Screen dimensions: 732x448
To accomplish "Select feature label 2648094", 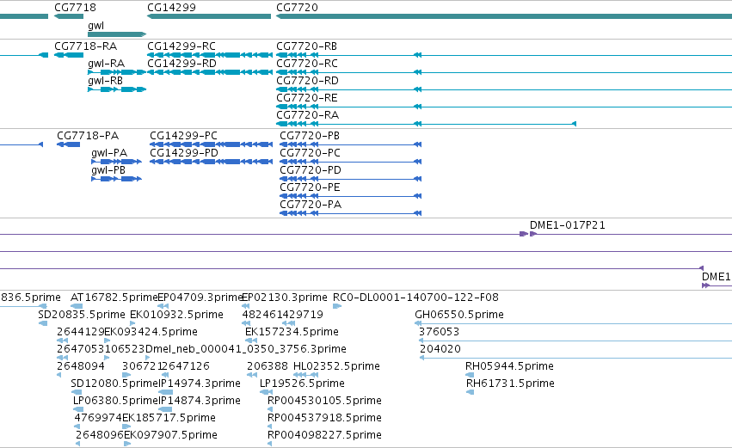I will (x=80, y=366).
